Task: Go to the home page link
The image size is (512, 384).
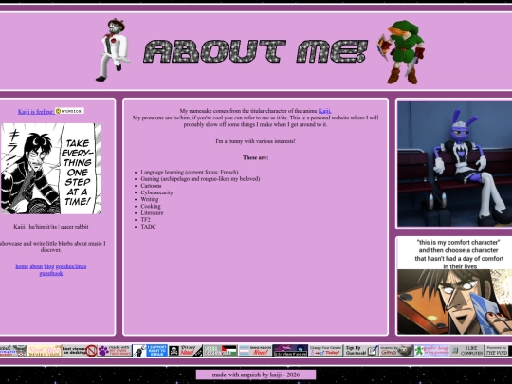Action: (22, 266)
